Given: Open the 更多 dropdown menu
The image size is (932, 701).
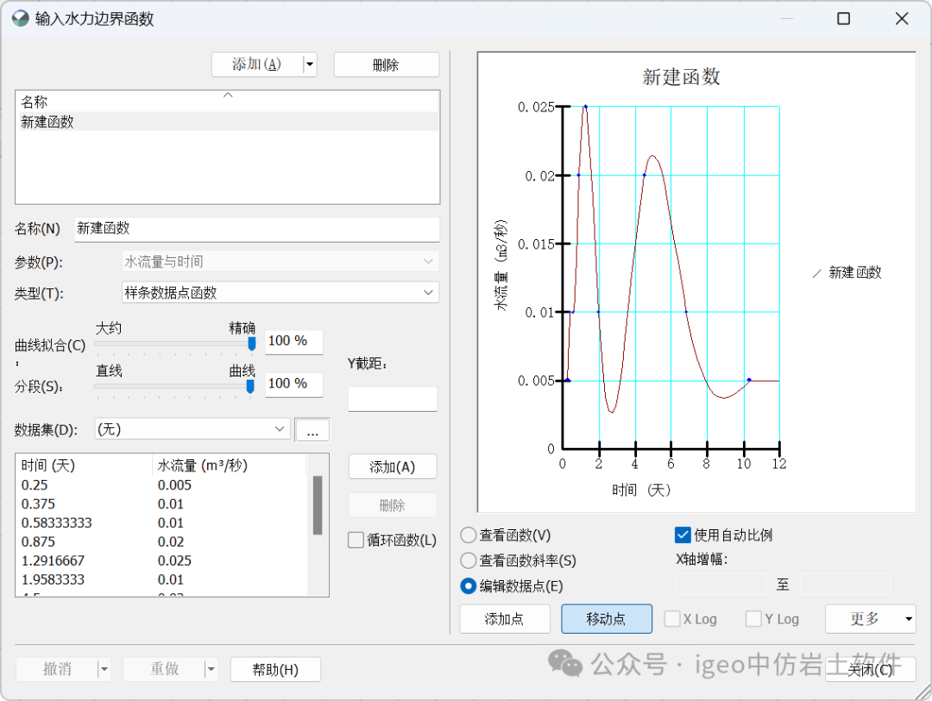Looking at the screenshot, I should (871, 618).
